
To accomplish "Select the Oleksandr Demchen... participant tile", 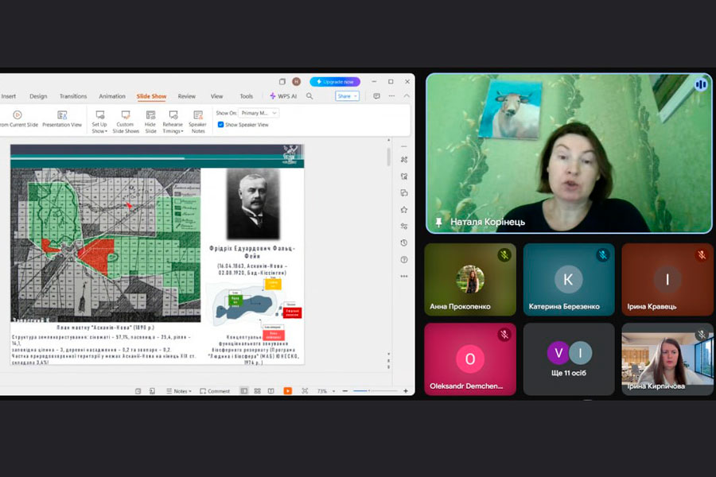I will (x=470, y=359).
